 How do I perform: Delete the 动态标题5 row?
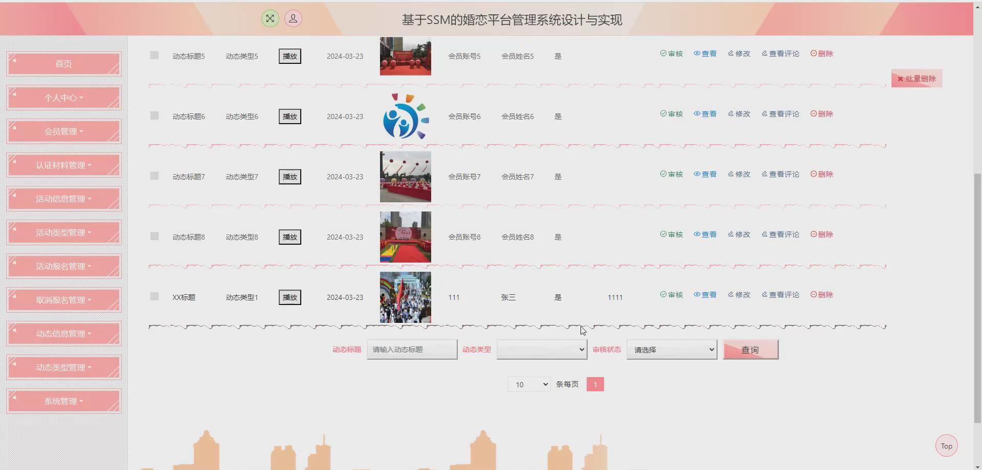[822, 54]
